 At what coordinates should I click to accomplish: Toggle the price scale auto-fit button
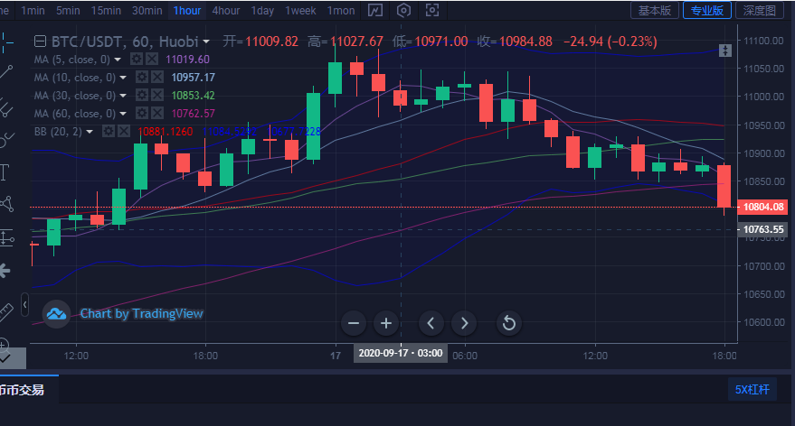(724, 51)
